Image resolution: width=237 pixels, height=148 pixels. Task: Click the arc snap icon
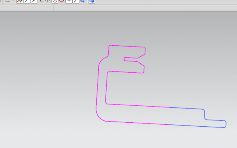[41, 1]
